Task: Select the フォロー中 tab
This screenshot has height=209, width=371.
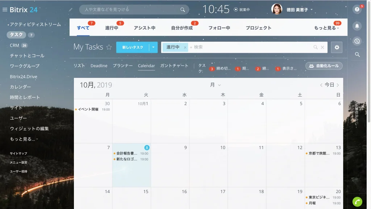Action: pos(219,28)
